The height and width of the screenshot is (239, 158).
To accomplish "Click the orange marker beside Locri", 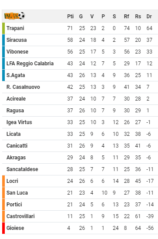I will click(3, 181).
